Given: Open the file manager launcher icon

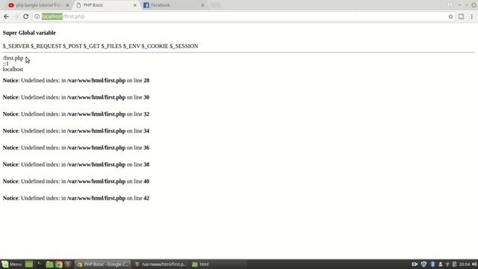Looking at the screenshot, I should 49,264.
